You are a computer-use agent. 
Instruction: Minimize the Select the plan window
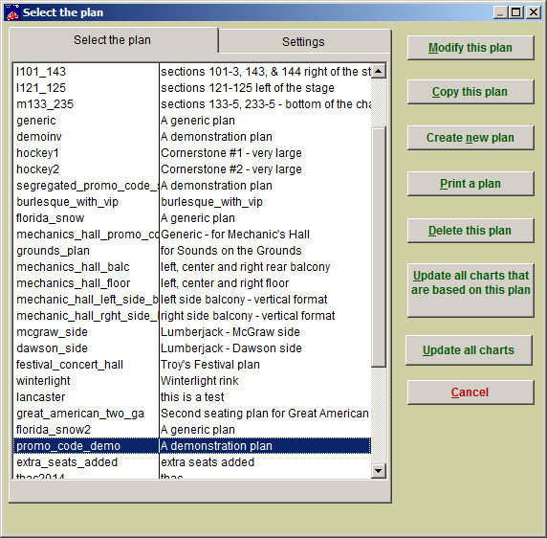coord(500,12)
